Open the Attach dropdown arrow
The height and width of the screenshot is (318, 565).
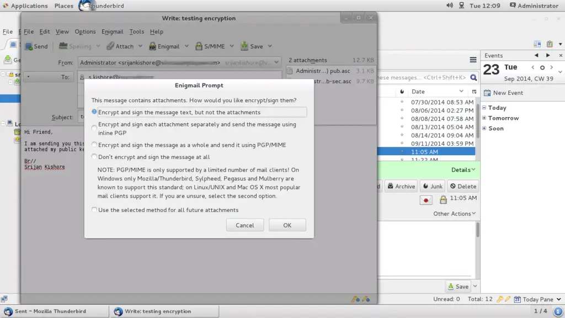click(140, 46)
